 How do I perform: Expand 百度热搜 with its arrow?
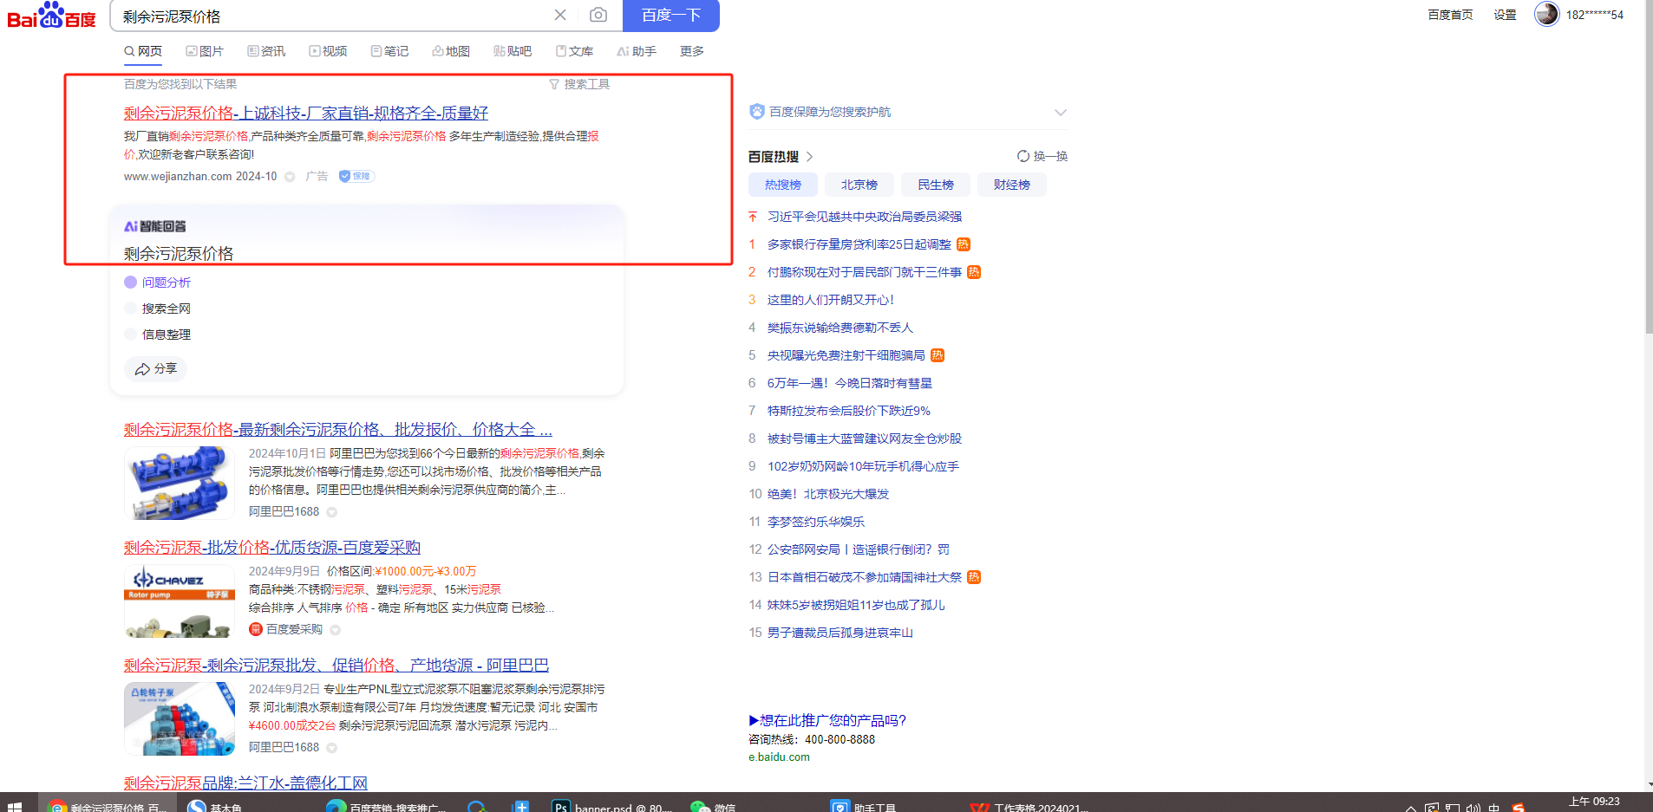[810, 157]
